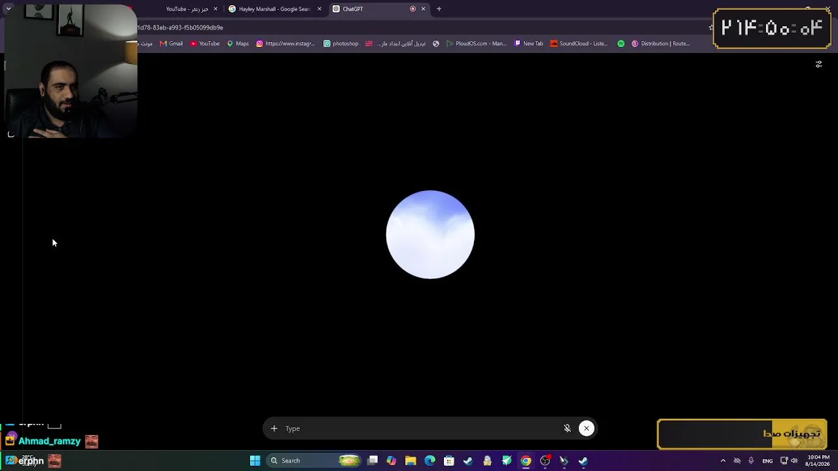Open the clock showing 10:04 PM
Viewport: 838px width, 471px height.
tap(817, 461)
